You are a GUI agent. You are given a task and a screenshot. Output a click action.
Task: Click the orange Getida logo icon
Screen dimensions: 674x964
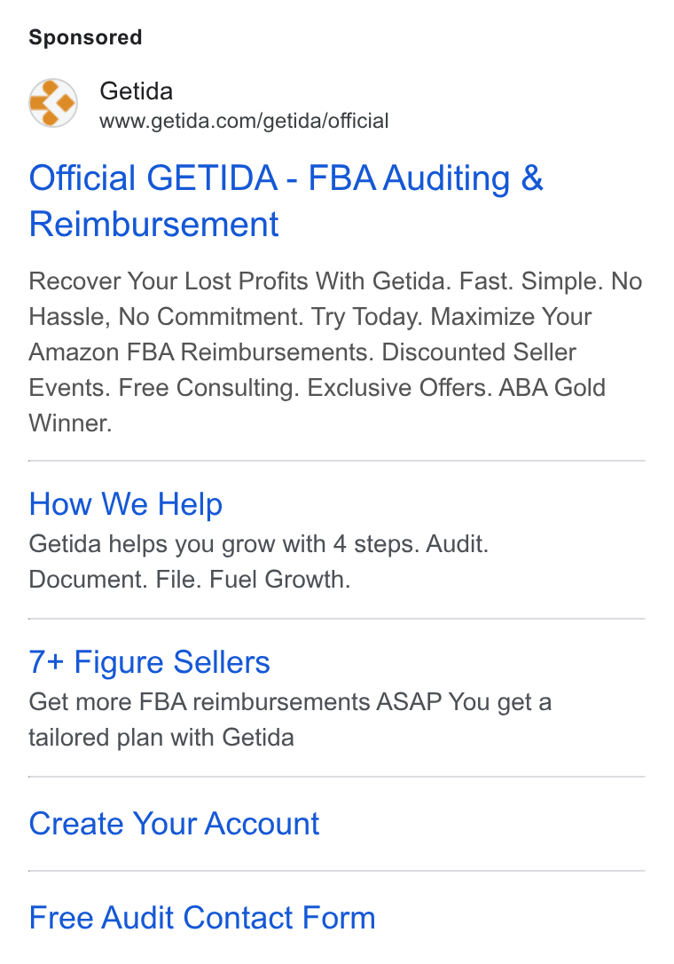[53, 103]
